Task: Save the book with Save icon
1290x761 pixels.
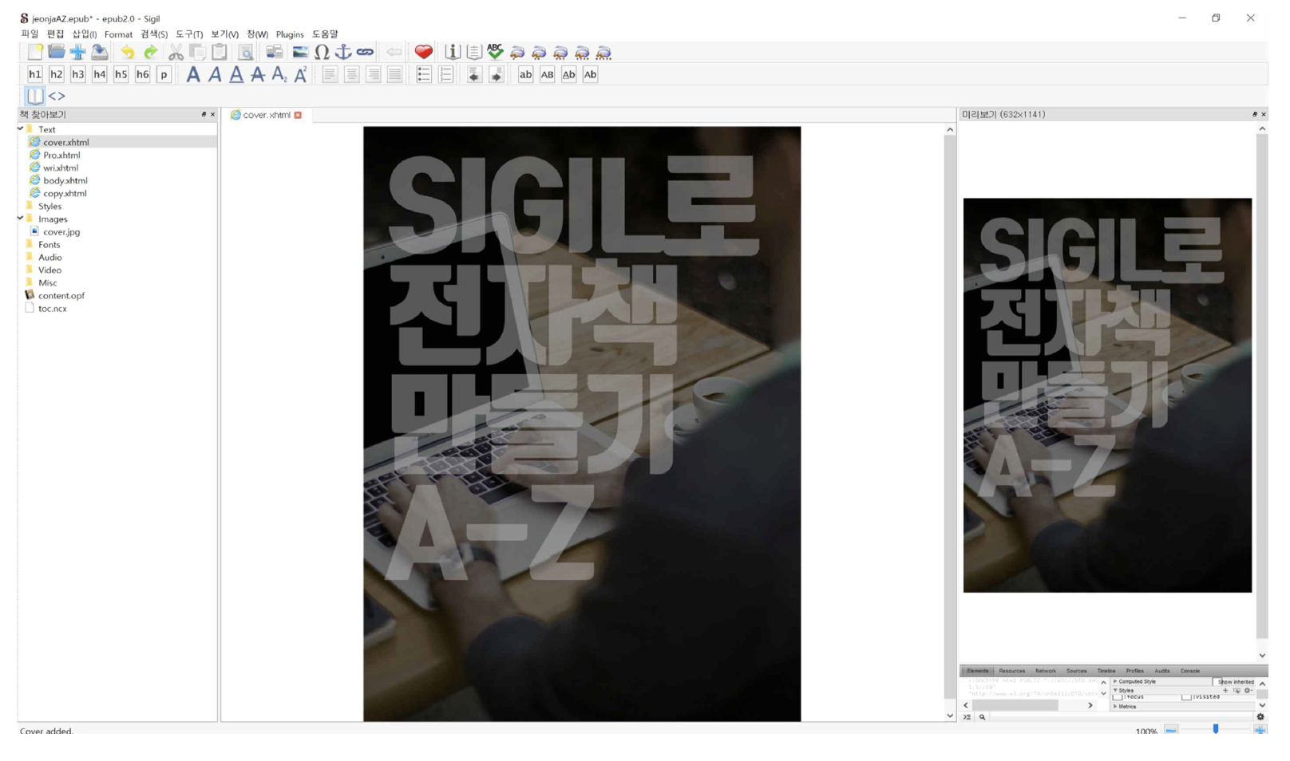Action: 100,52
